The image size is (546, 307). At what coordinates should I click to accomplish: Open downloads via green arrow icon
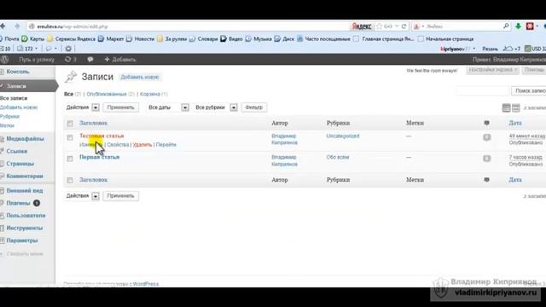pos(518,26)
